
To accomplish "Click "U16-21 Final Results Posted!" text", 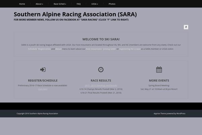I will (94, 93).
